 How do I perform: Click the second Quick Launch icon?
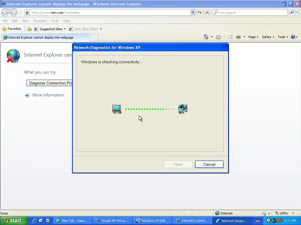coord(41,221)
